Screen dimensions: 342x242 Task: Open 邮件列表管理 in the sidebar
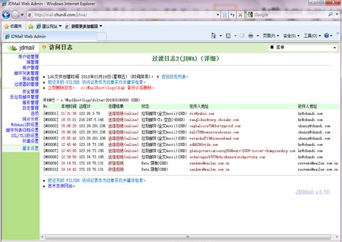(x=26, y=73)
